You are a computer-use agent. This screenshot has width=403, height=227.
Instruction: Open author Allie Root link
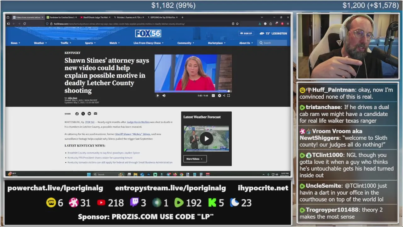tap(72, 98)
